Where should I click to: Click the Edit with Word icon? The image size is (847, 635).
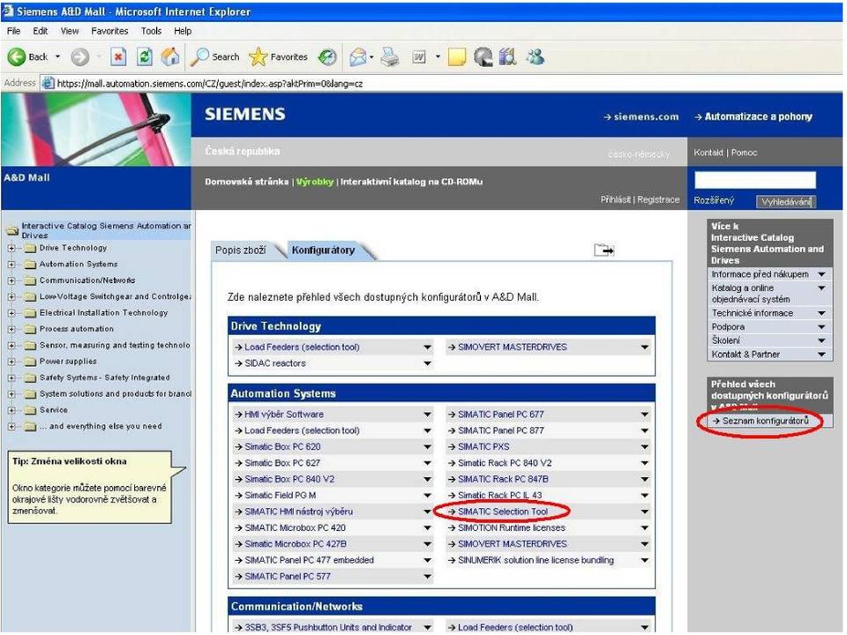click(419, 56)
